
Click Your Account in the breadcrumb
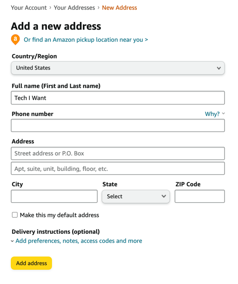pyautogui.click(x=29, y=8)
